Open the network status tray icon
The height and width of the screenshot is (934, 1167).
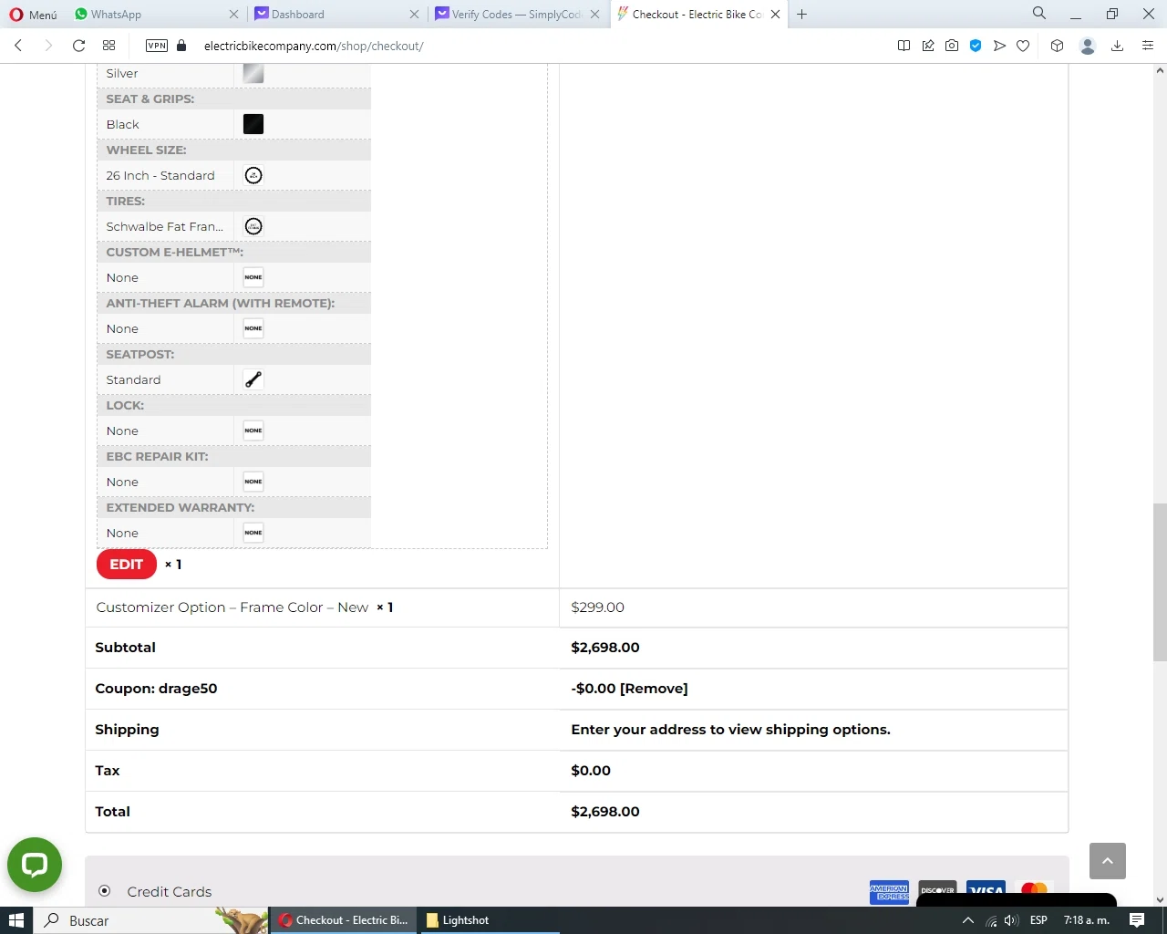[x=991, y=920]
